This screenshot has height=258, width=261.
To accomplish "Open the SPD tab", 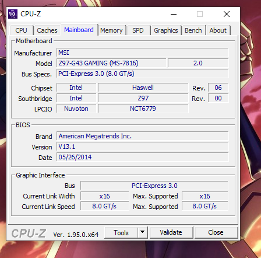I will pos(138,30).
